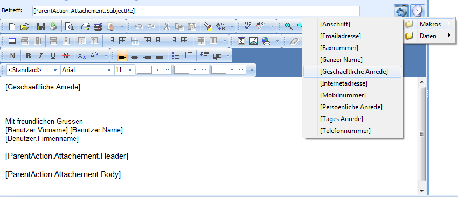
Task: Open the Daten submenu
Action: tap(429, 36)
